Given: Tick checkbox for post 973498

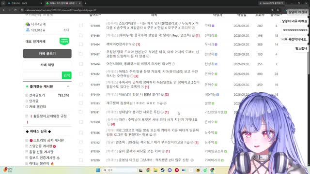Looking at the screenshot, I should click(x=81, y=26).
